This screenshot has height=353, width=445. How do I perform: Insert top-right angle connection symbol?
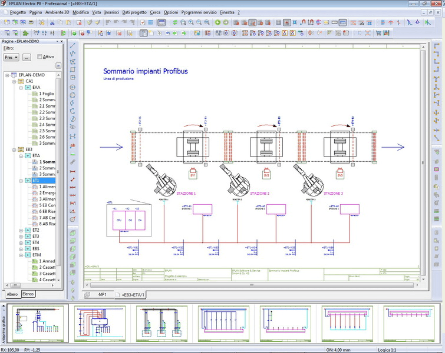click(x=437, y=54)
